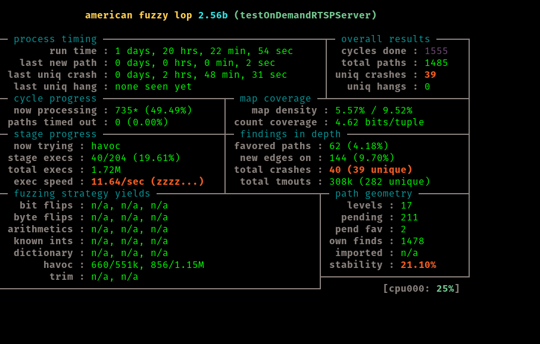Select the uniq crashes count 39
Image resolution: width=540 pixels, height=344 pixels.
coord(430,75)
